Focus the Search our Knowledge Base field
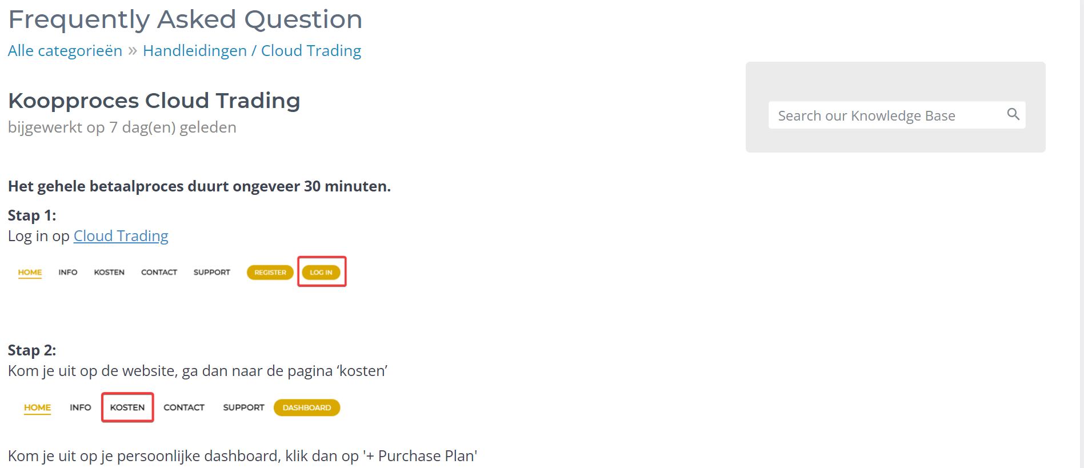 click(886, 115)
